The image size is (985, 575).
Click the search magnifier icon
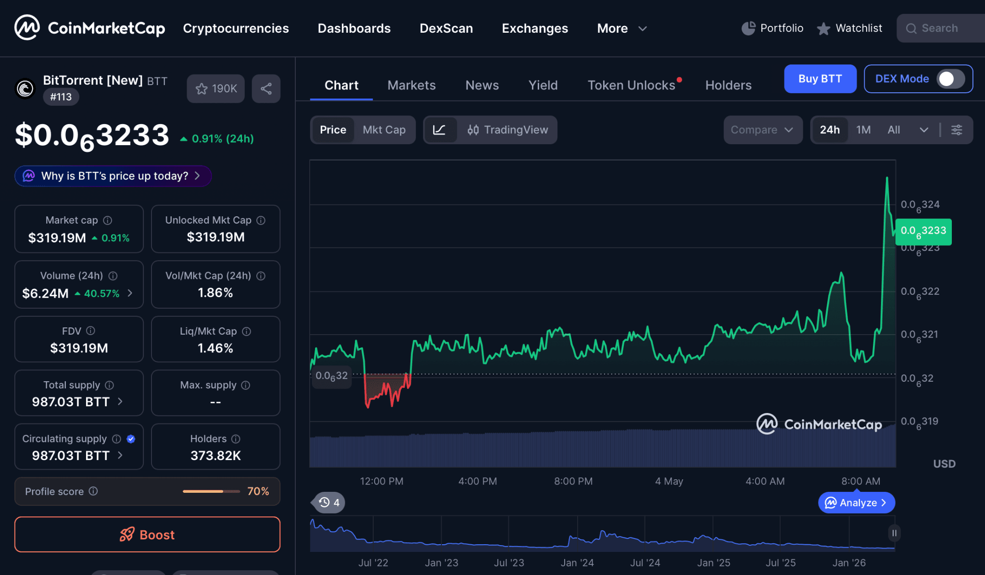[911, 28]
